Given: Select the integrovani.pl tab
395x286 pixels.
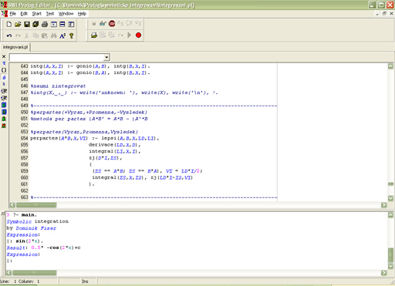Looking at the screenshot, I should click(15, 47).
